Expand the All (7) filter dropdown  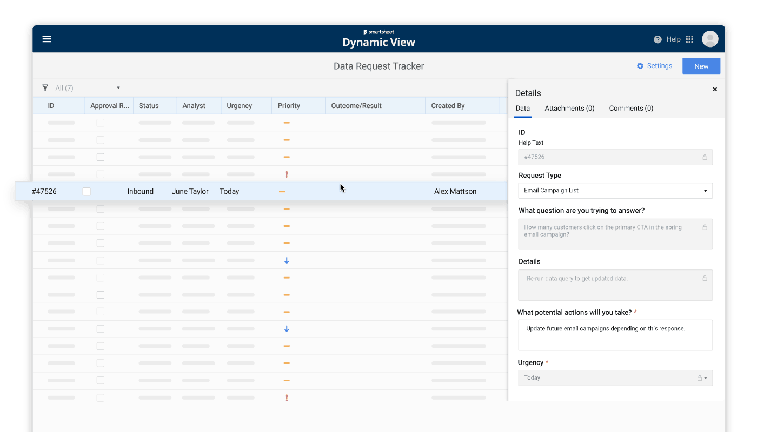(x=118, y=88)
